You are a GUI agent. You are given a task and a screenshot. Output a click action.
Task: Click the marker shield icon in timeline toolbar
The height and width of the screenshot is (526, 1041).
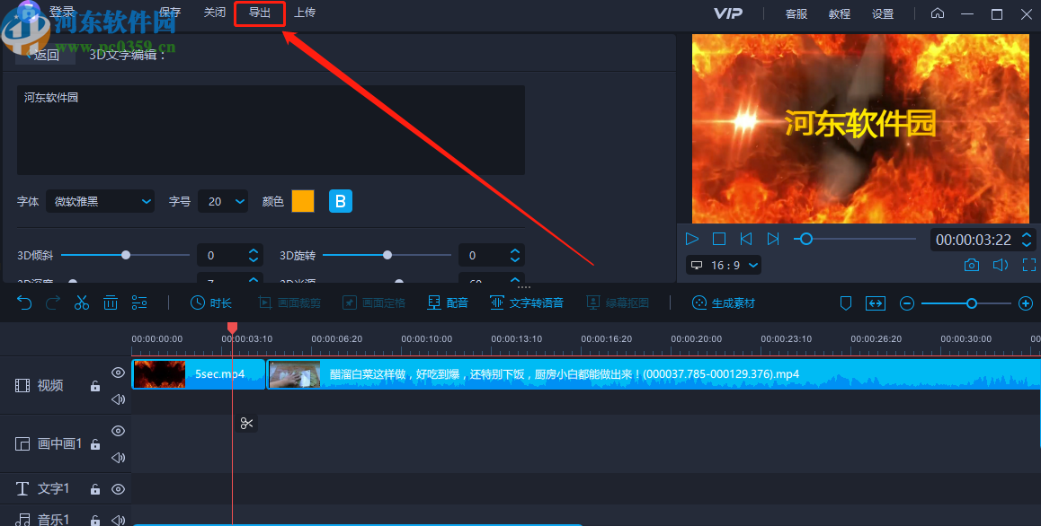coord(846,303)
